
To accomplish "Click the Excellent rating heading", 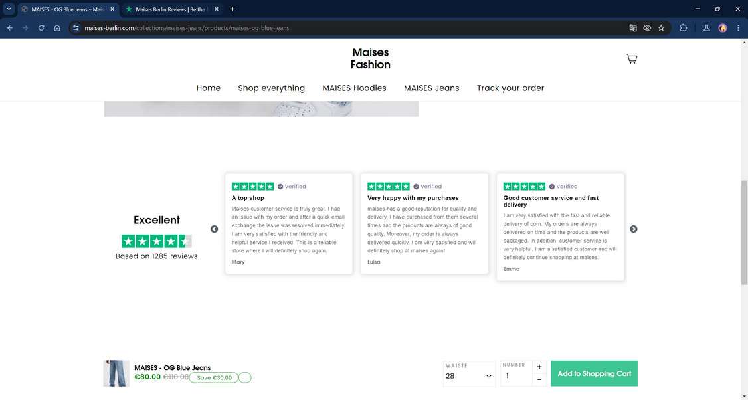I will (x=157, y=220).
